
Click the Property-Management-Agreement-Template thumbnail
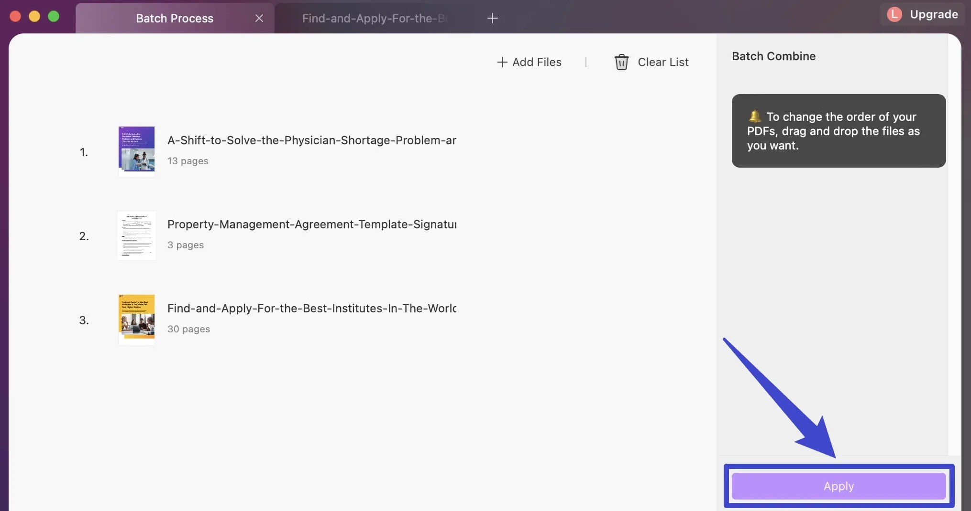click(x=136, y=235)
